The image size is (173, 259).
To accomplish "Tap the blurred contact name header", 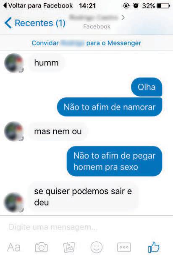I will point(94,17).
